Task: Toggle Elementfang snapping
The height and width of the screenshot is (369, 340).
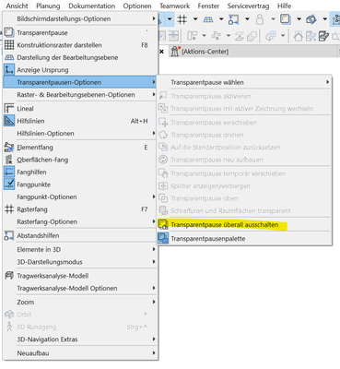Action: [x=80, y=148]
